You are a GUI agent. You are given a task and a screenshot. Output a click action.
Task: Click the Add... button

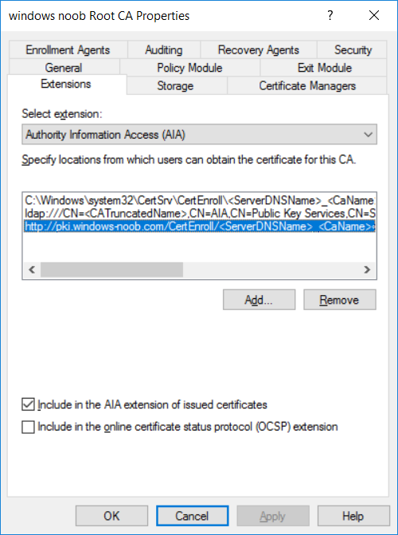point(259,300)
